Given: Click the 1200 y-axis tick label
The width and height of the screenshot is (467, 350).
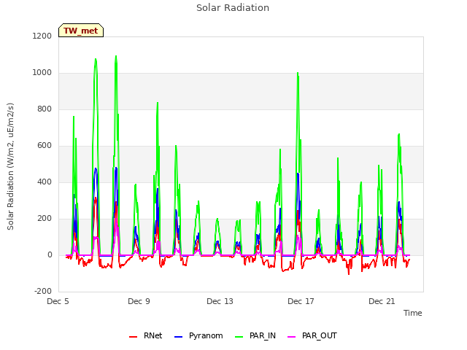Looking at the screenshot, I should (42, 36).
